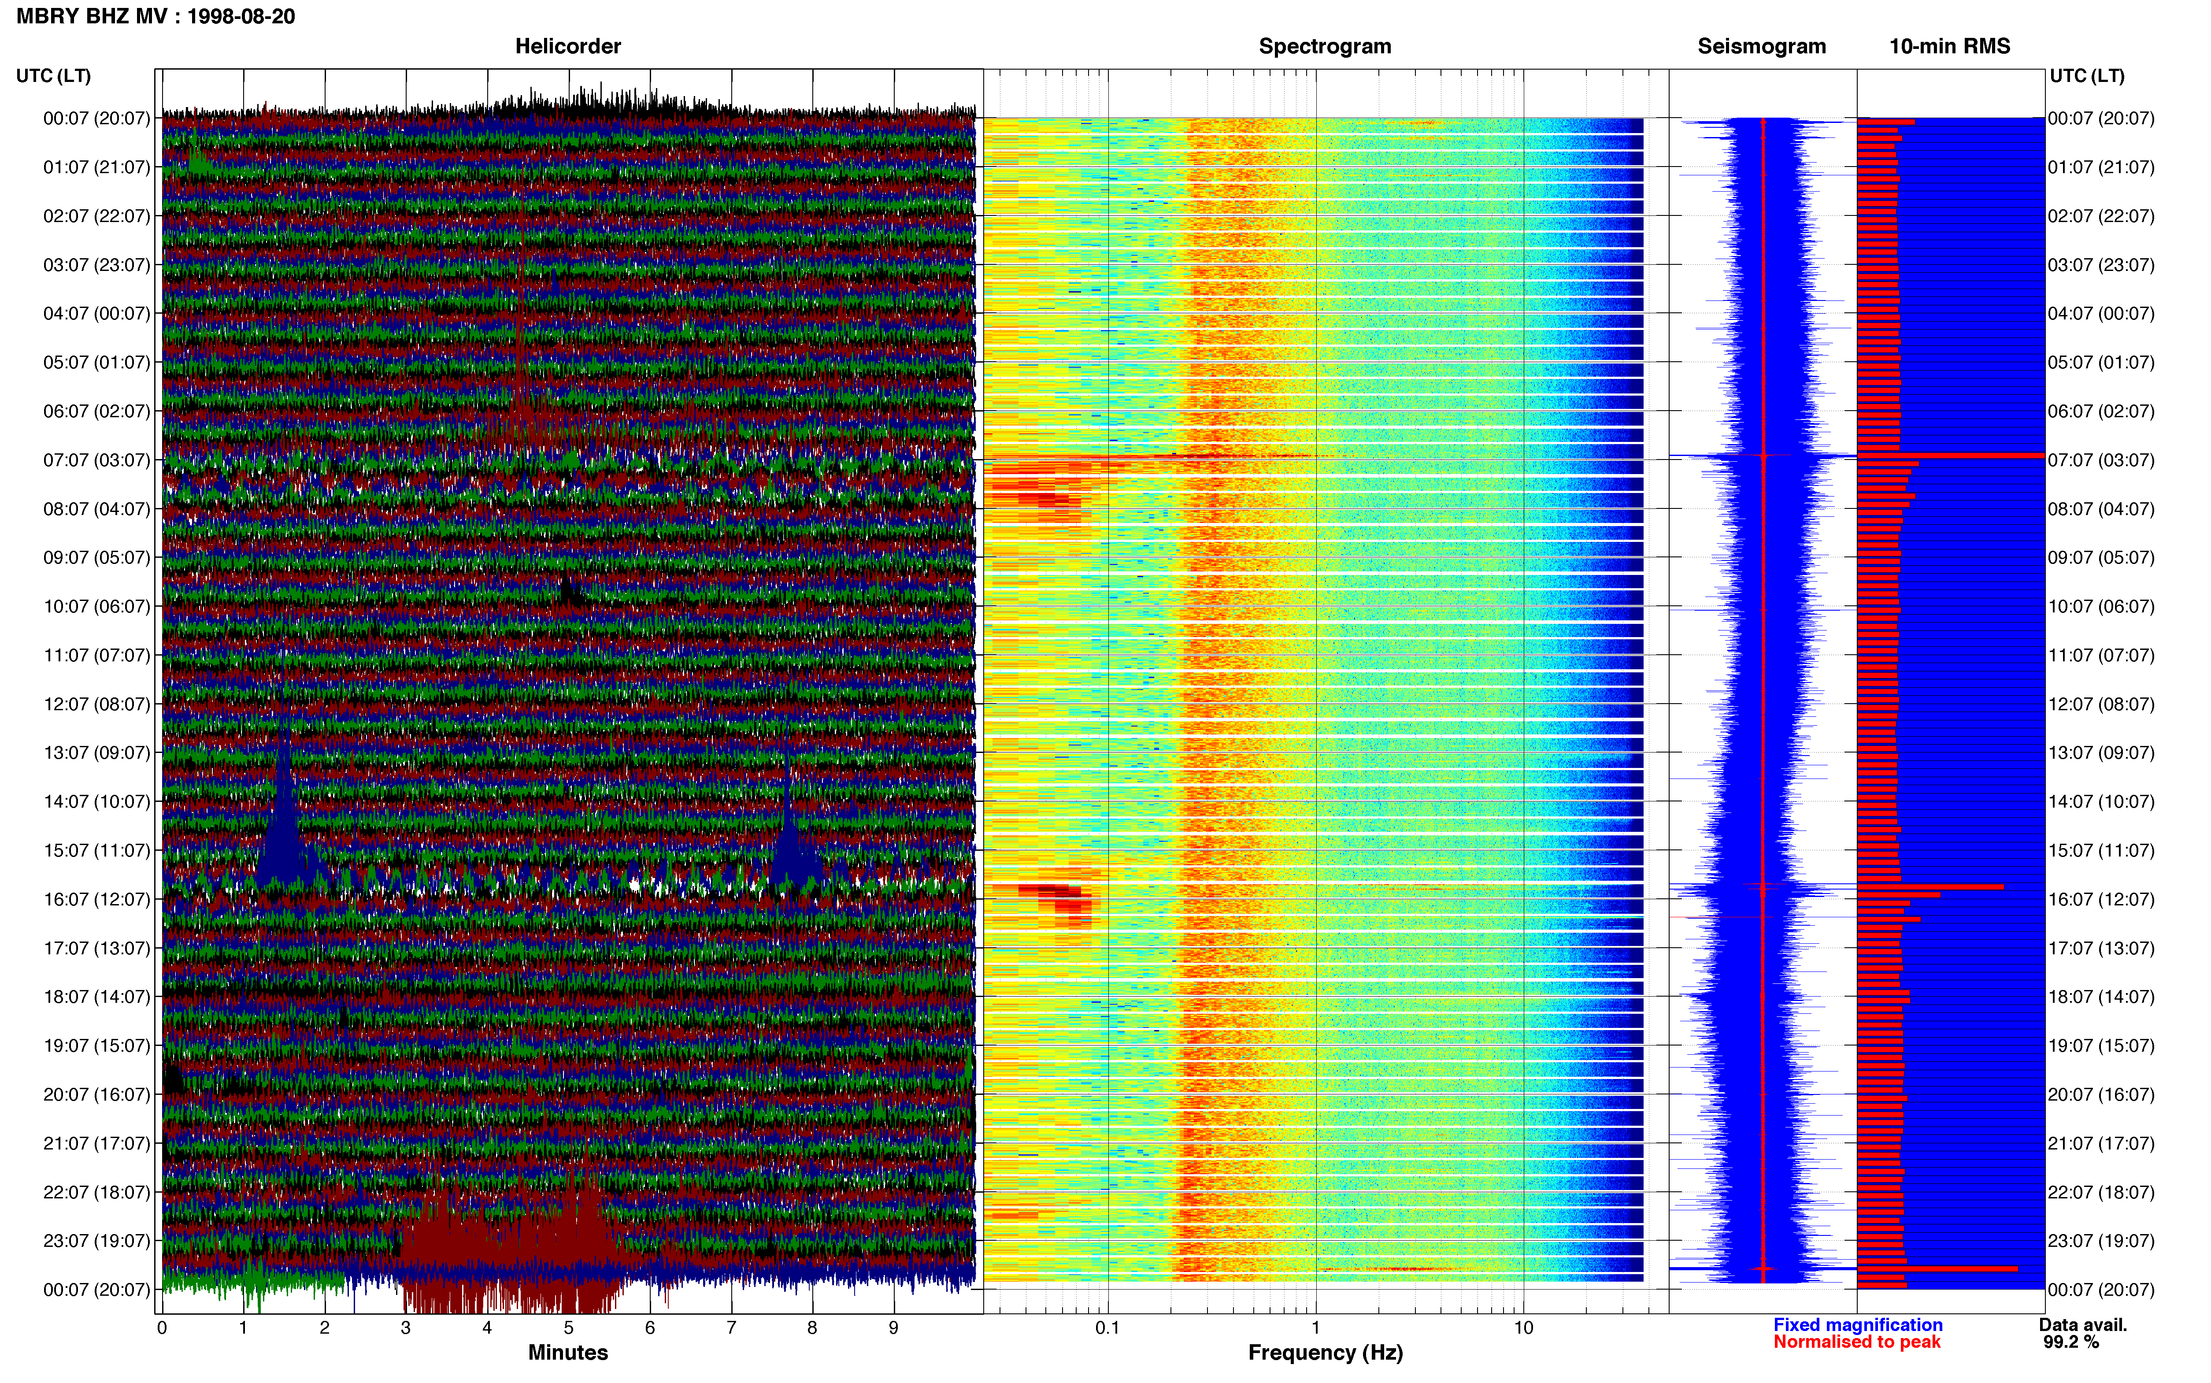Click the right time label '05:07 (01:07)'
Image resolution: width=2211 pixels, height=1383 pixels.
[x=2101, y=362]
